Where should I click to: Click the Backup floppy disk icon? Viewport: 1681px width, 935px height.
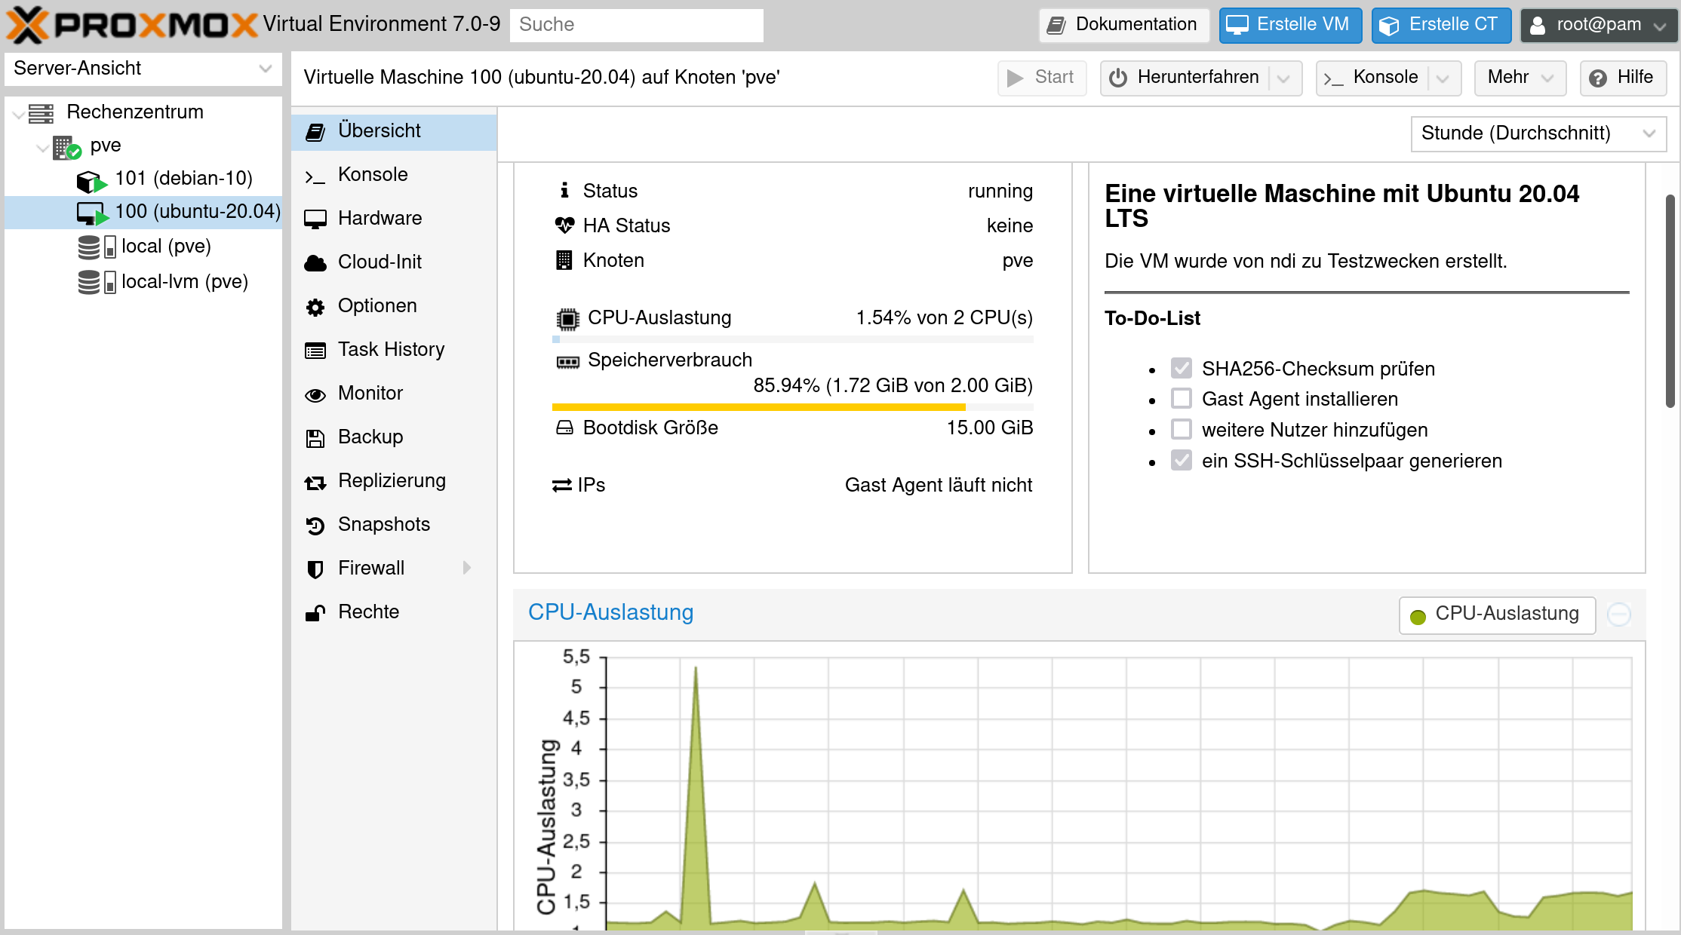(315, 438)
